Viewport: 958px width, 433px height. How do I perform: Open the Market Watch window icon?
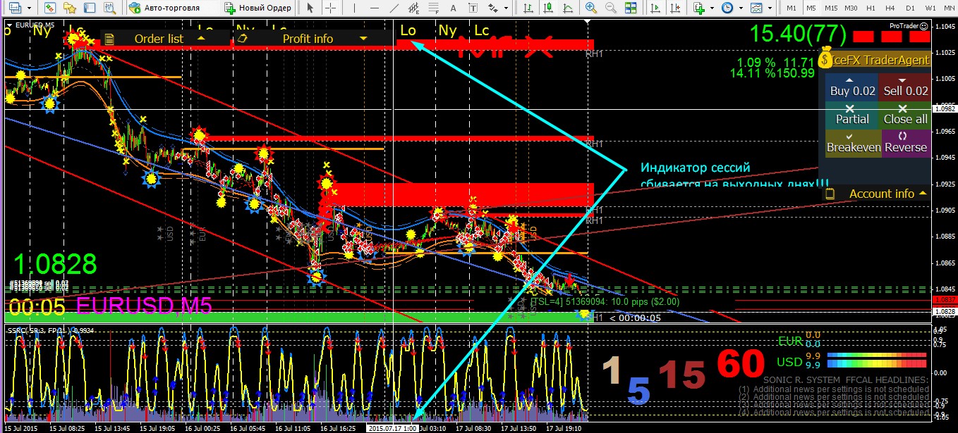coord(49,8)
